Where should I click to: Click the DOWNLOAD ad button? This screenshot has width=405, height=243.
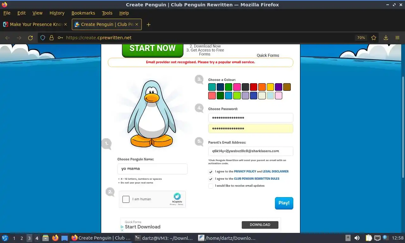260,225
